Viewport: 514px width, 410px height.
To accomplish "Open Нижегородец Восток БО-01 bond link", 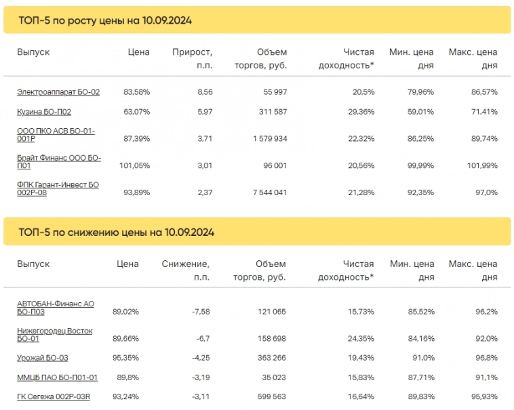I will 54,335.
